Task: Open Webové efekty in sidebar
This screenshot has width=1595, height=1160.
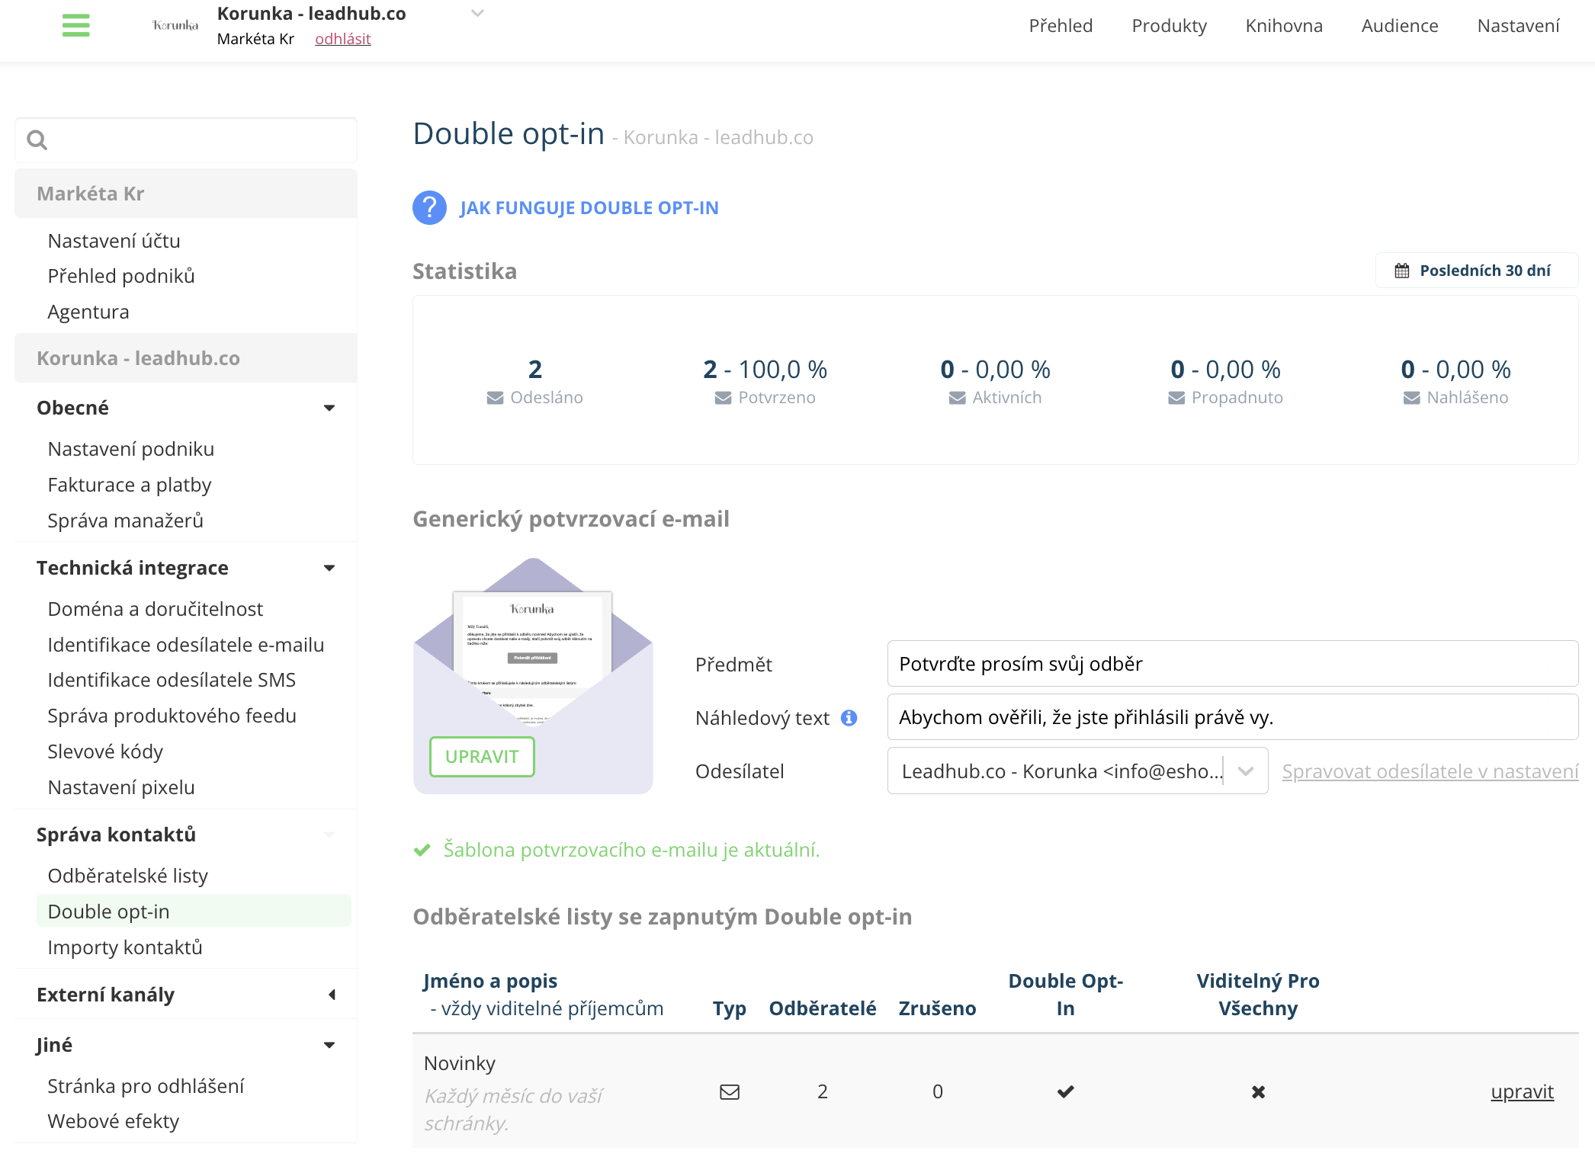Action: tap(113, 1121)
